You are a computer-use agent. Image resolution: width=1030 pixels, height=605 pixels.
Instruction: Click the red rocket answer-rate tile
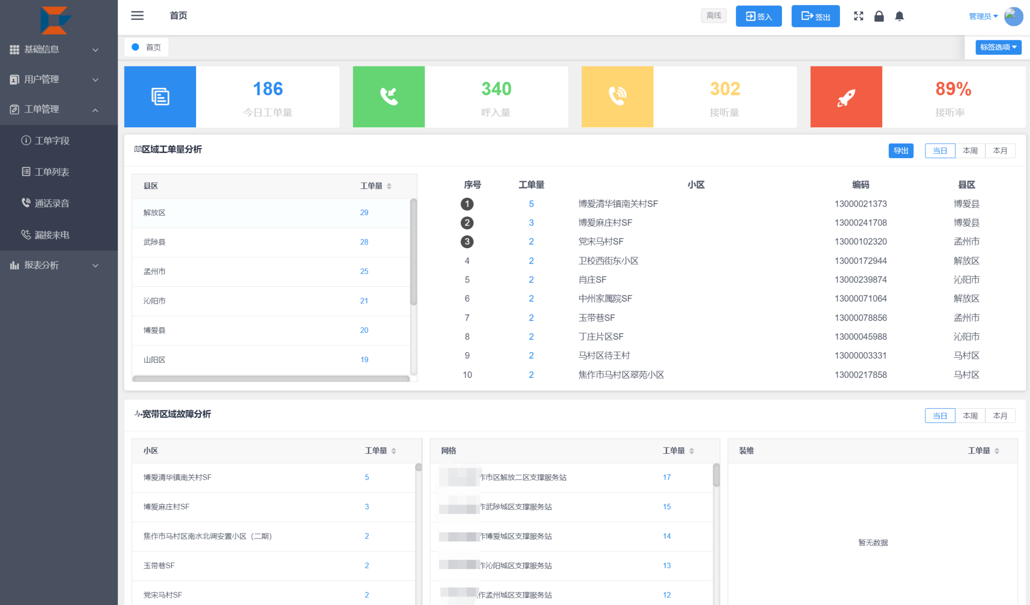point(846,96)
